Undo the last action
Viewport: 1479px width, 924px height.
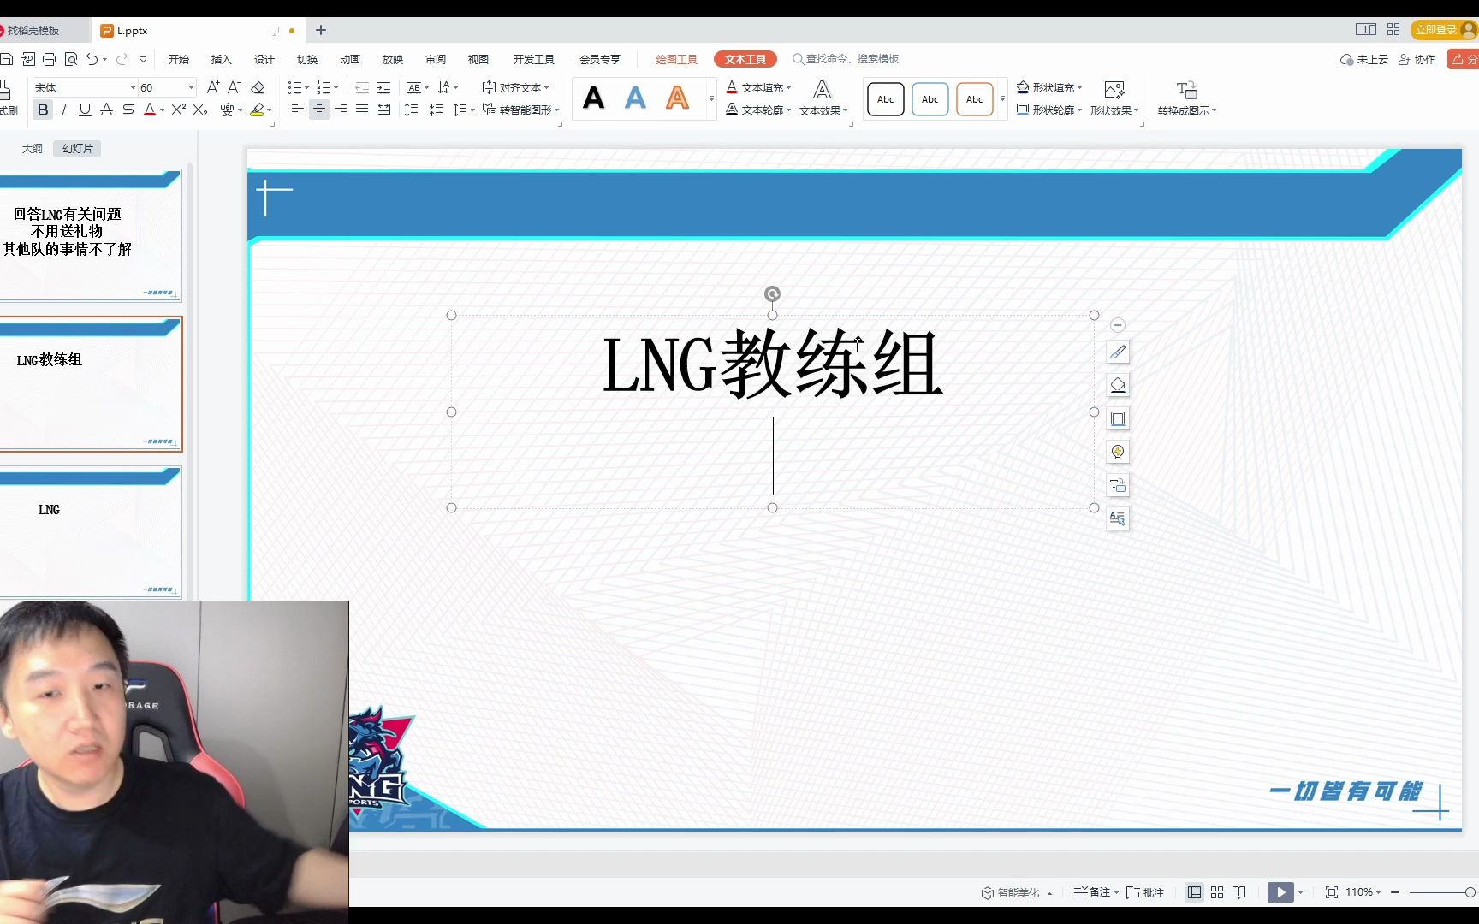pos(92,59)
